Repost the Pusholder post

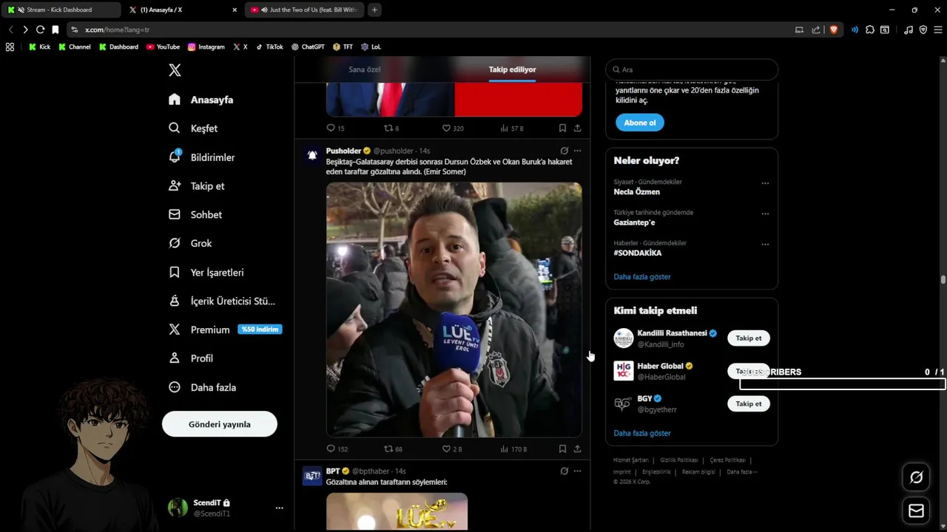[393, 449]
